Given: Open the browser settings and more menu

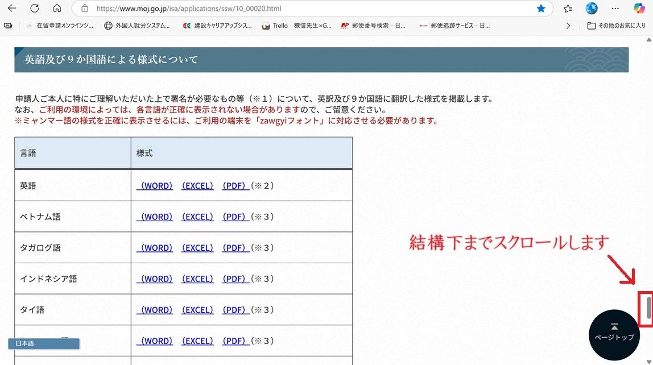Looking at the screenshot, I should pyautogui.click(x=615, y=9).
